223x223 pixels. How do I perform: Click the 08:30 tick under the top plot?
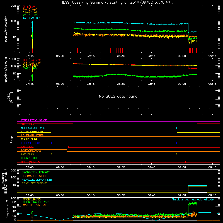pos(121,56)
